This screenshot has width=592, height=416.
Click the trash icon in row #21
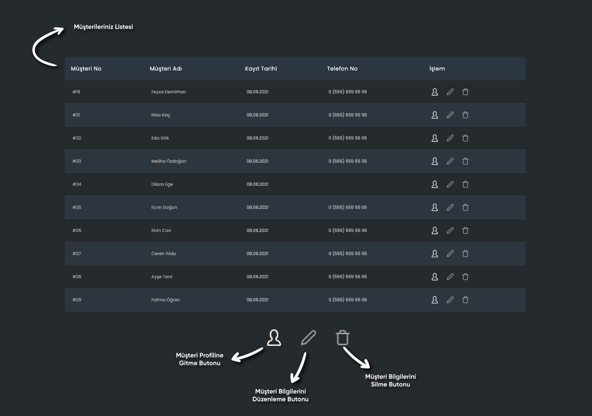(x=465, y=115)
